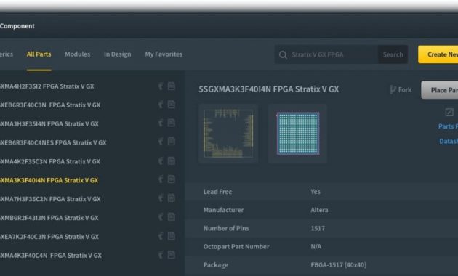
Task: Go to the In Design tab
Action: pyautogui.click(x=118, y=54)
